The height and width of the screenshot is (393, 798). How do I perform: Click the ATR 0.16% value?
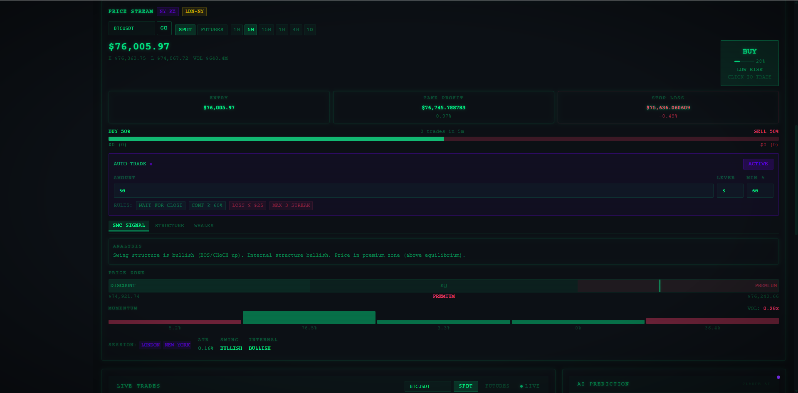pos(206,348)
